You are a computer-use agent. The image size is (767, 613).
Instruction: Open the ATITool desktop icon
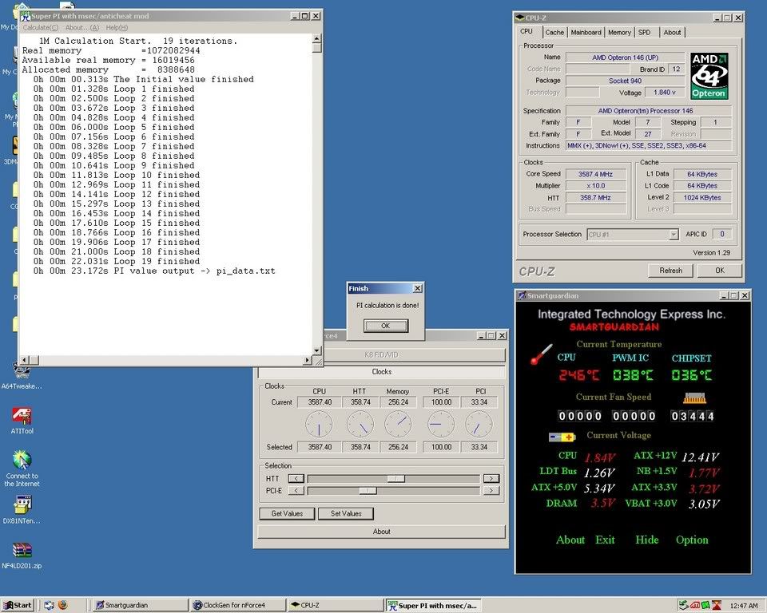click(x=22, y=416)
